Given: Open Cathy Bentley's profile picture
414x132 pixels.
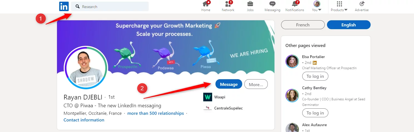Looking at the screenshot, I should pyautogui.click(x=292, y=95).
